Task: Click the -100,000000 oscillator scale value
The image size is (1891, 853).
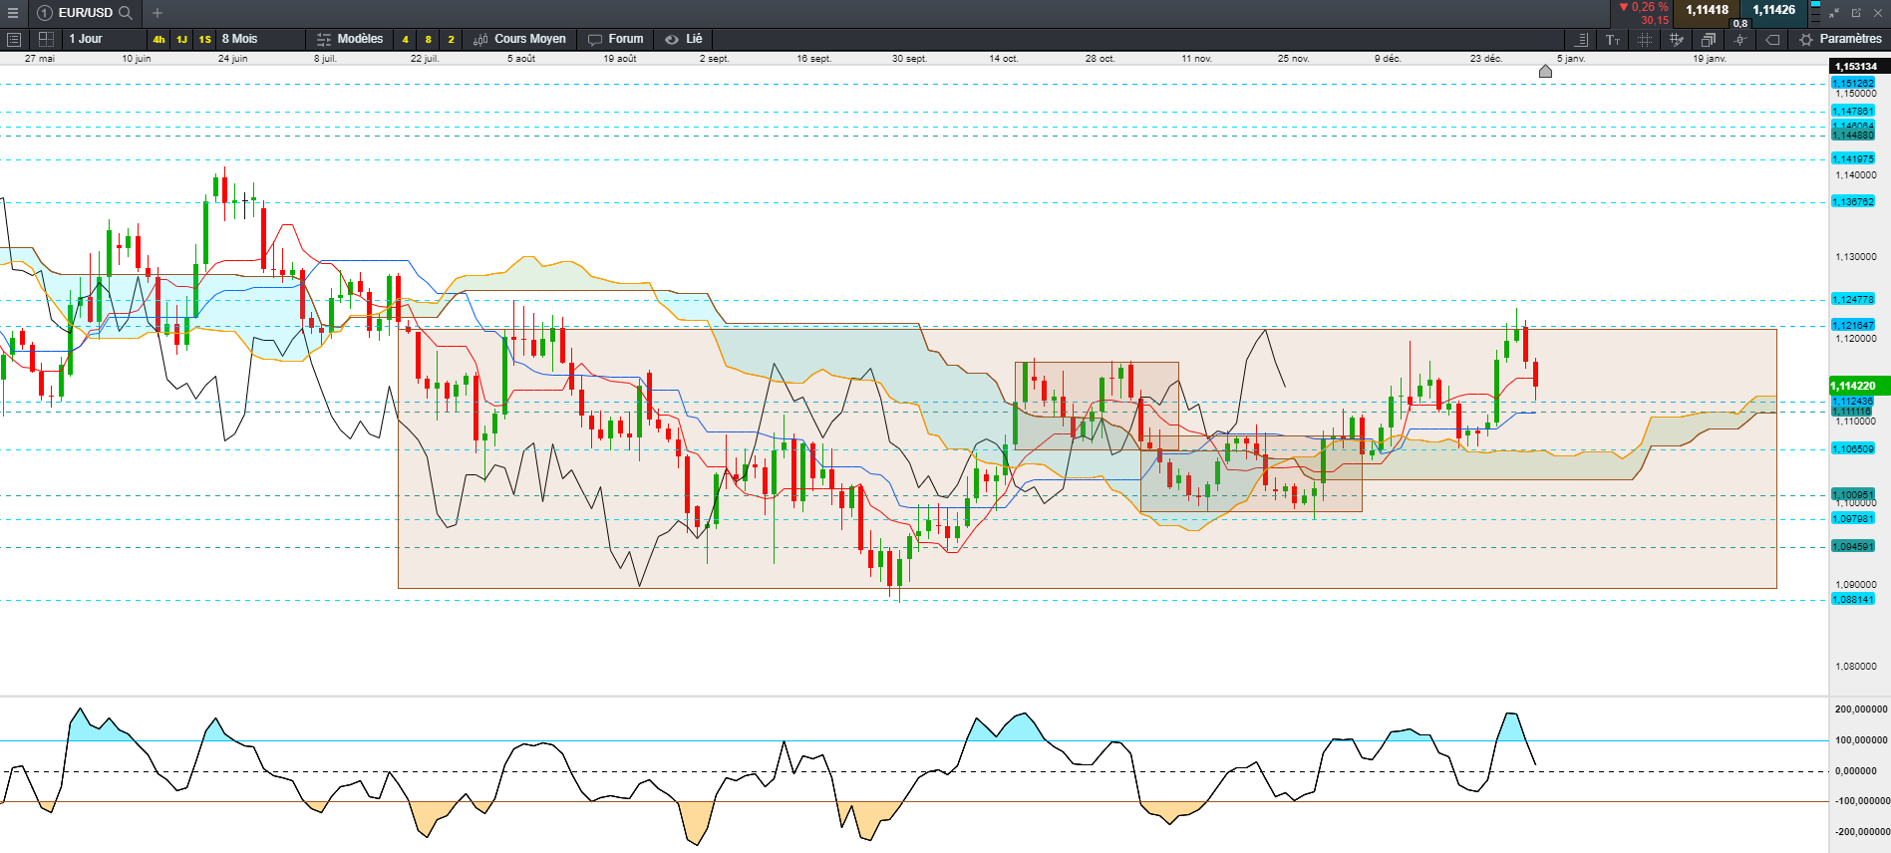Action: [1861, 801]
